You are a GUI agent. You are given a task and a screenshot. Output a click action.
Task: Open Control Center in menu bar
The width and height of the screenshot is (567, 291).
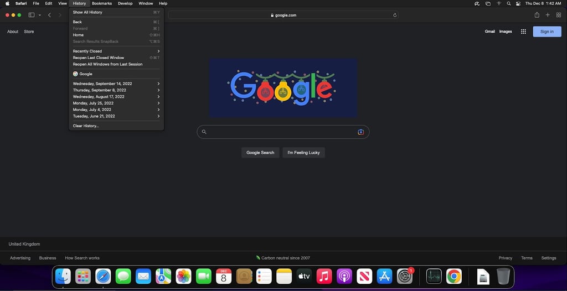click(518, 3)
